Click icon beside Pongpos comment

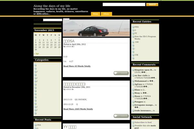tap(133, 102)
